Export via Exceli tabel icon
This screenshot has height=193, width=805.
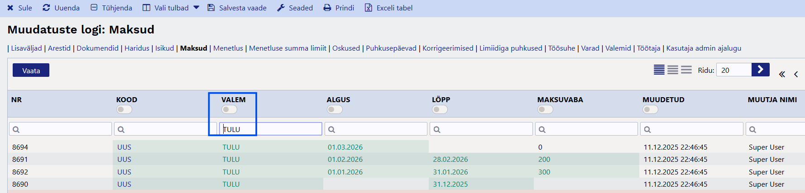369,8
